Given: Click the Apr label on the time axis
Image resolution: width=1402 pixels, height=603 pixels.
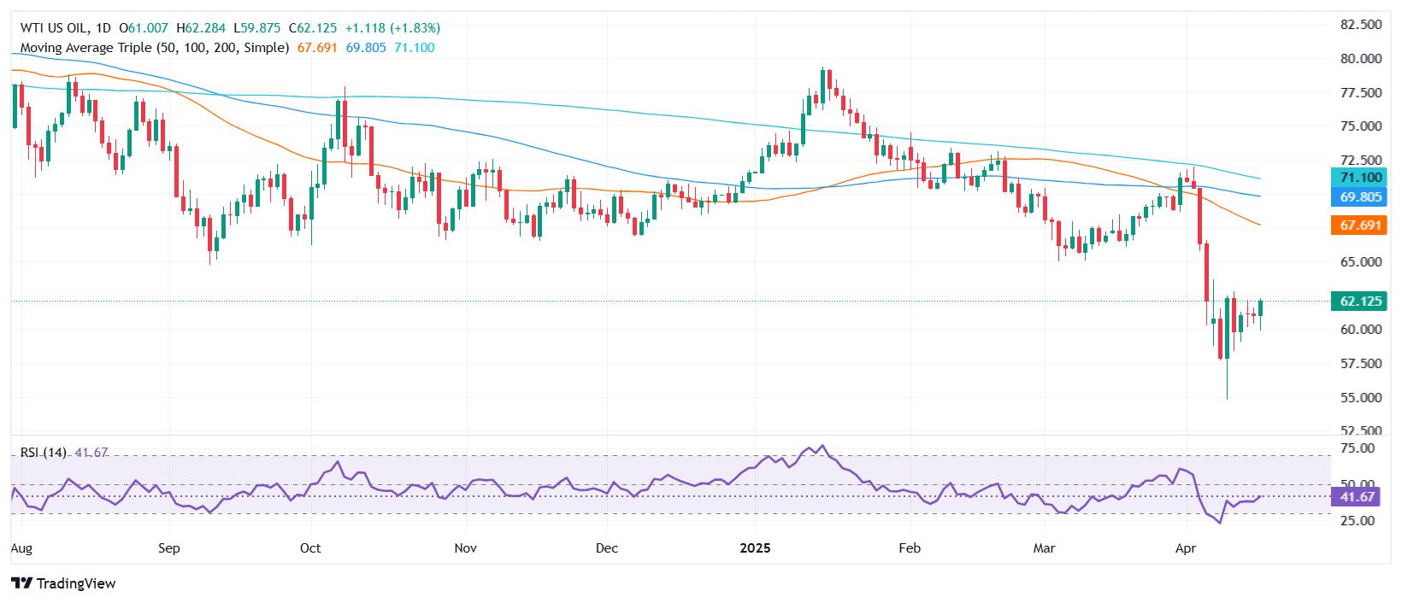Looking at the screenshot, I should pos(1186,547).
